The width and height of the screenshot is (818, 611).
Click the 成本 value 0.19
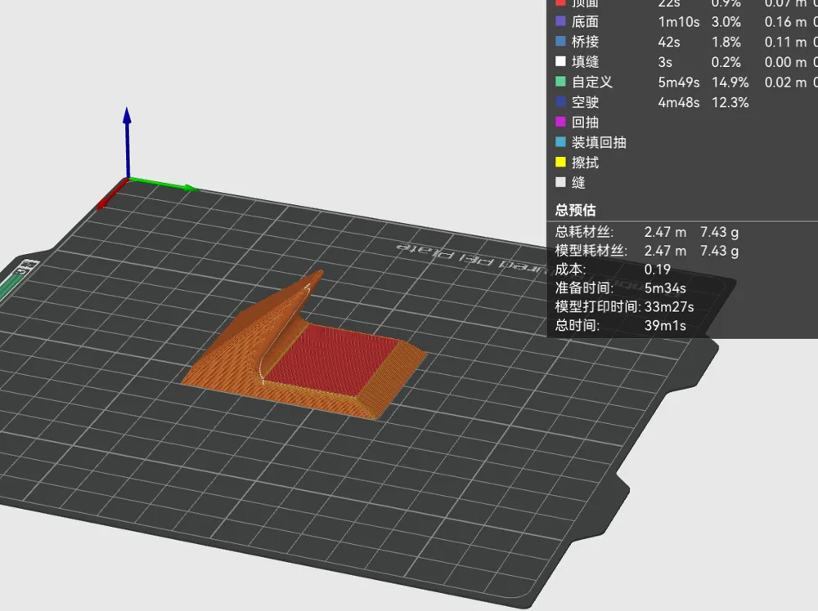coord(658,270)
